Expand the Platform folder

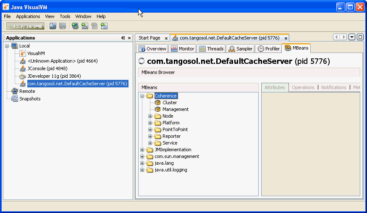click(150, 123)
